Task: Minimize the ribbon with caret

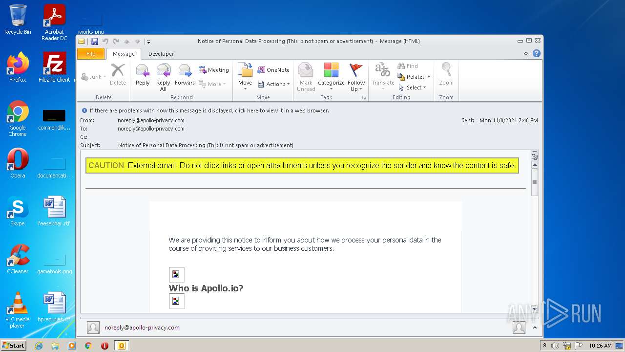Action: pos(526,54)
